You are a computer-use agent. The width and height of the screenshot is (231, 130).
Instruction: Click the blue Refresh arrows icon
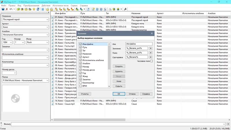point(38,9)
